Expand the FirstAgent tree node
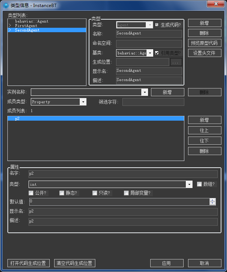This screenshot has height=272, width=227. tap(10, 26)
